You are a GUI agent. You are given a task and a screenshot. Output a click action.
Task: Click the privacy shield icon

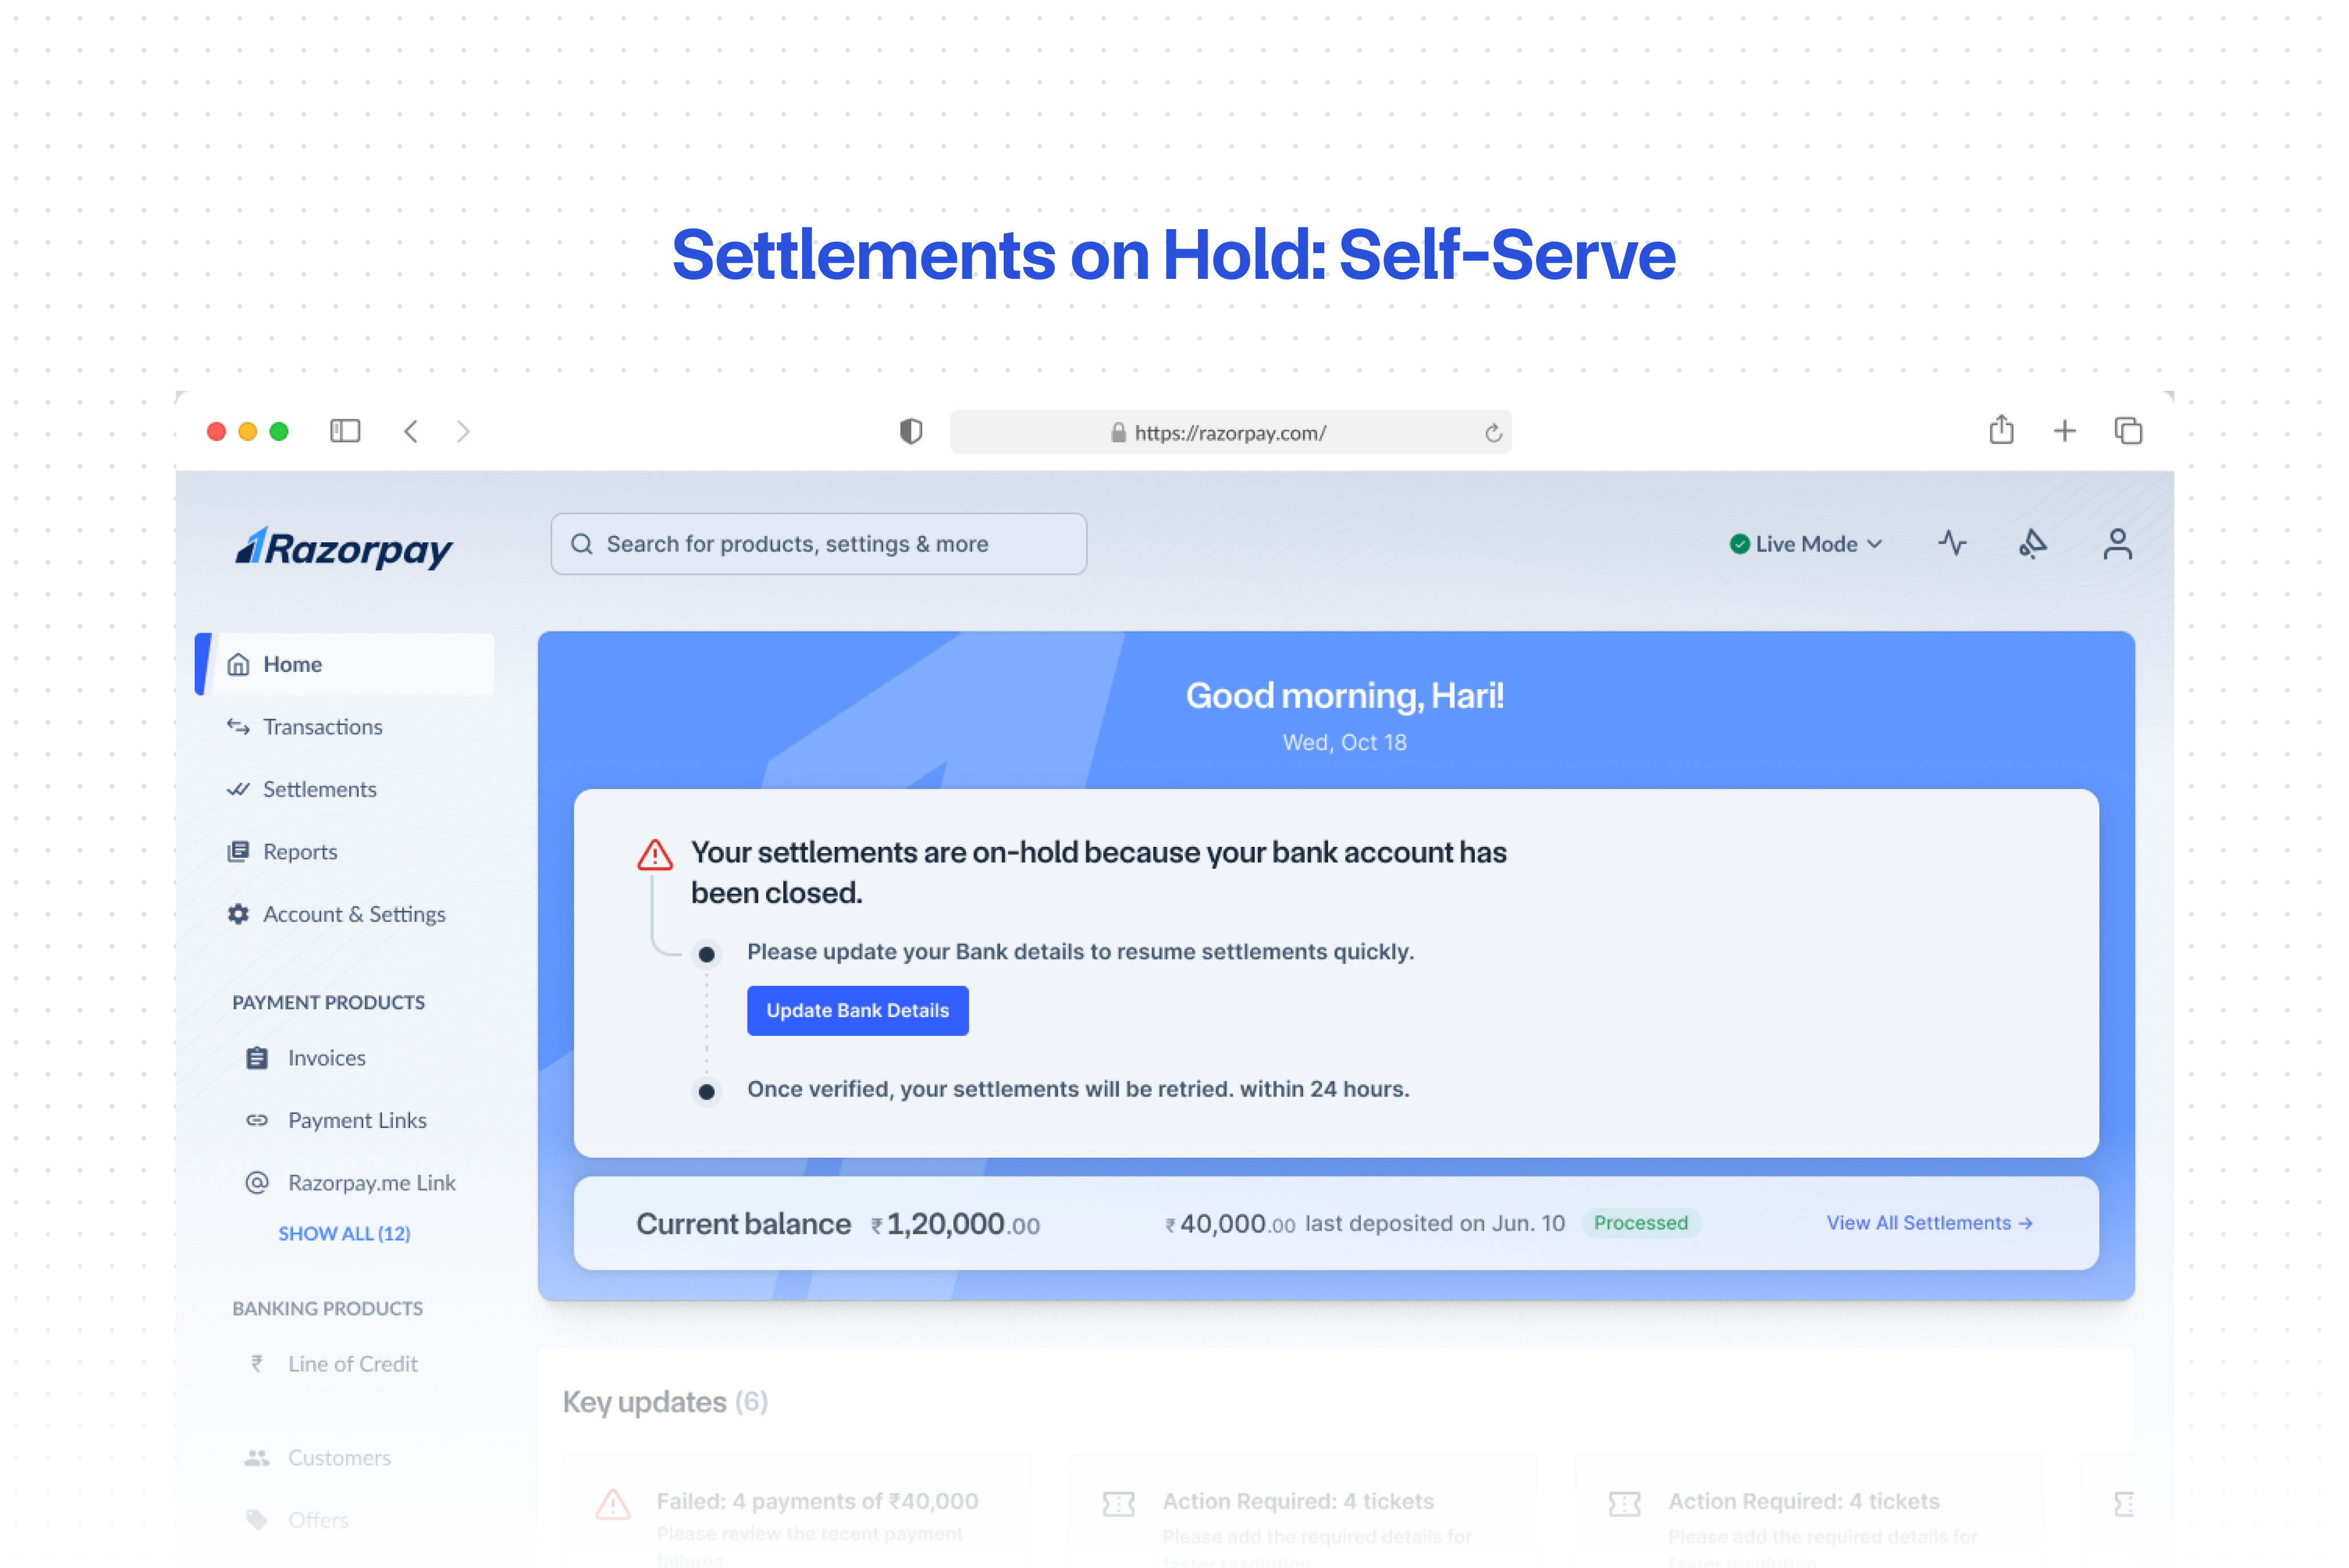(911, 431)
